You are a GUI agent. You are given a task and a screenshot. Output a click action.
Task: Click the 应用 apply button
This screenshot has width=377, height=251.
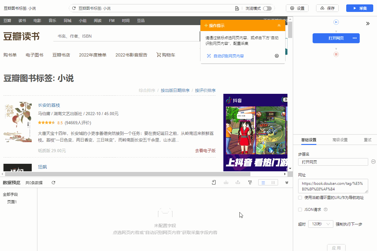tap(336, 248)
